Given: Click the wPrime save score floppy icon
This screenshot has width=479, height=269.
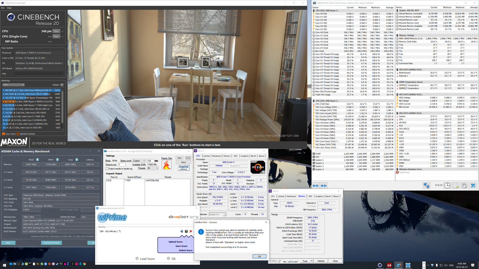Looking at the screenshot, I should (186, 231).
